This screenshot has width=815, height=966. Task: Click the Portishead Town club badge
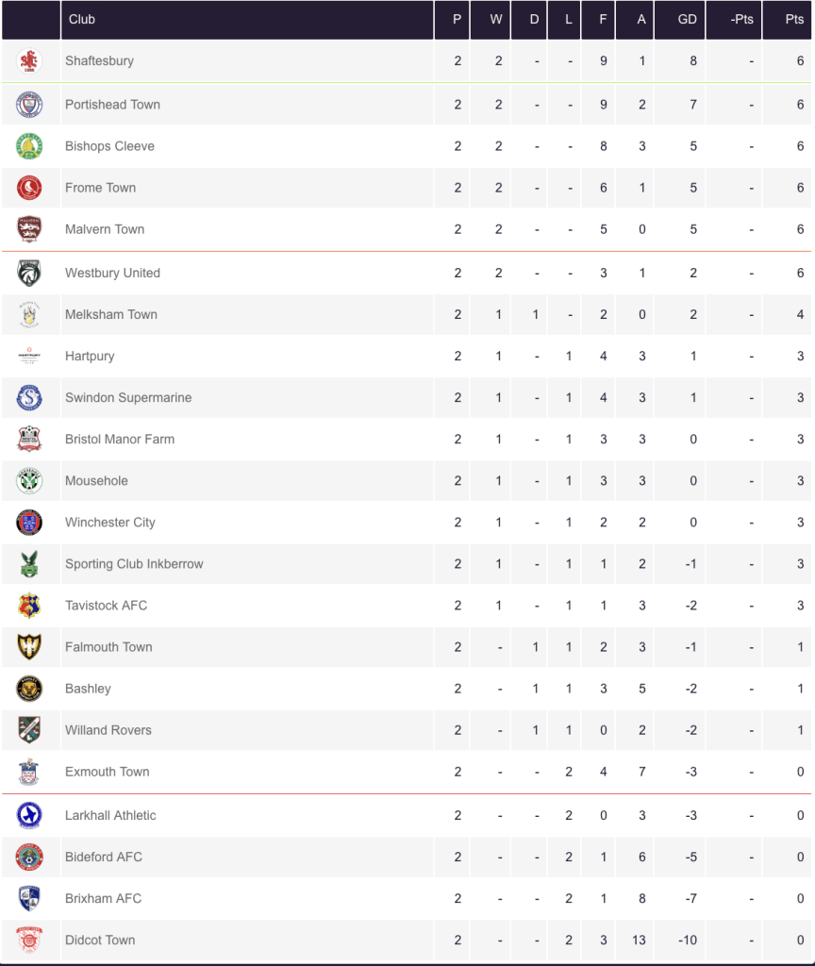pyautogui.click(x=29, y=104)
